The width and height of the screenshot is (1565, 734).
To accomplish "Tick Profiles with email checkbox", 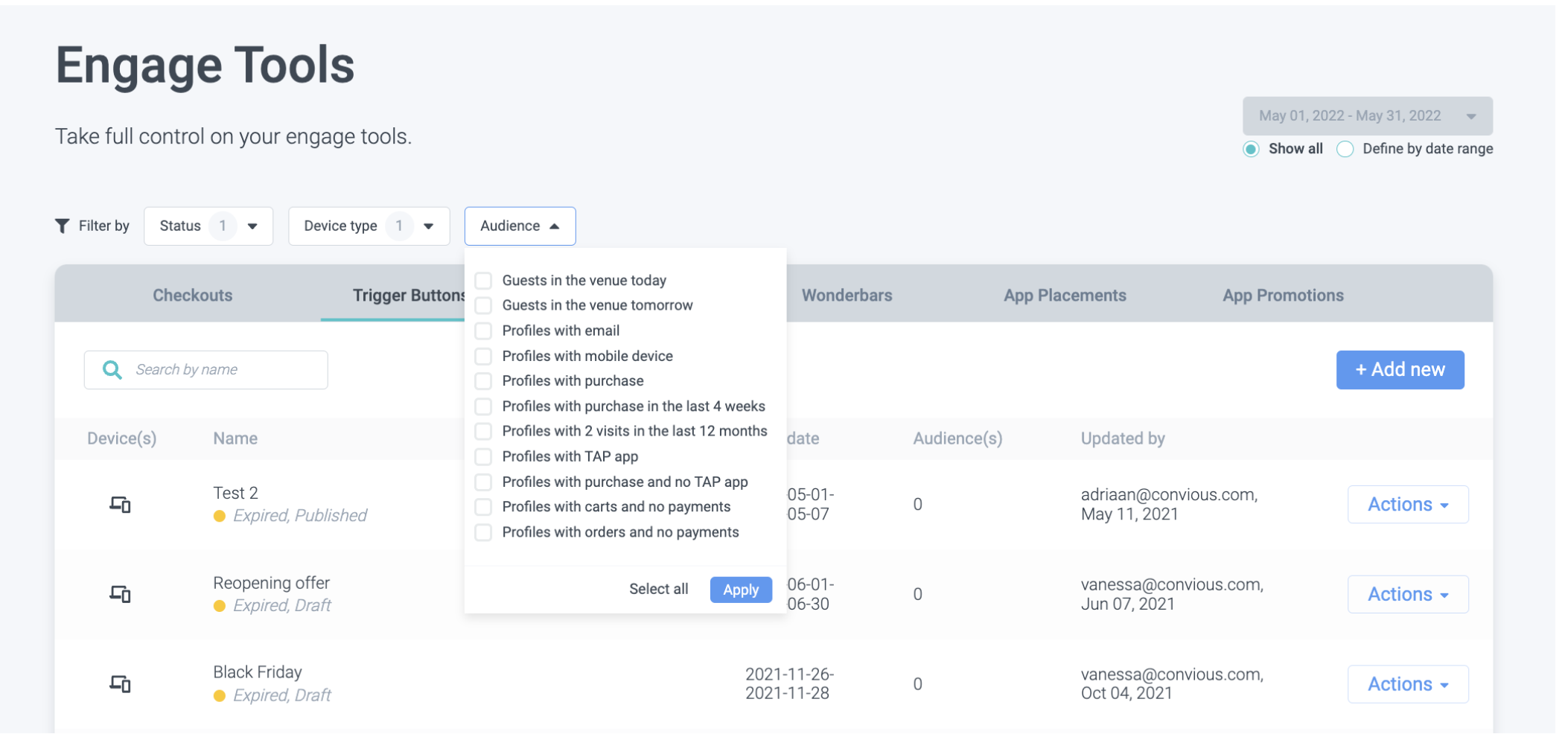I will point(484,331).
